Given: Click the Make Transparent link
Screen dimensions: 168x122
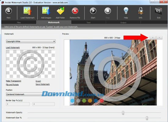Looking at the screenshot, I should (13, 81).
